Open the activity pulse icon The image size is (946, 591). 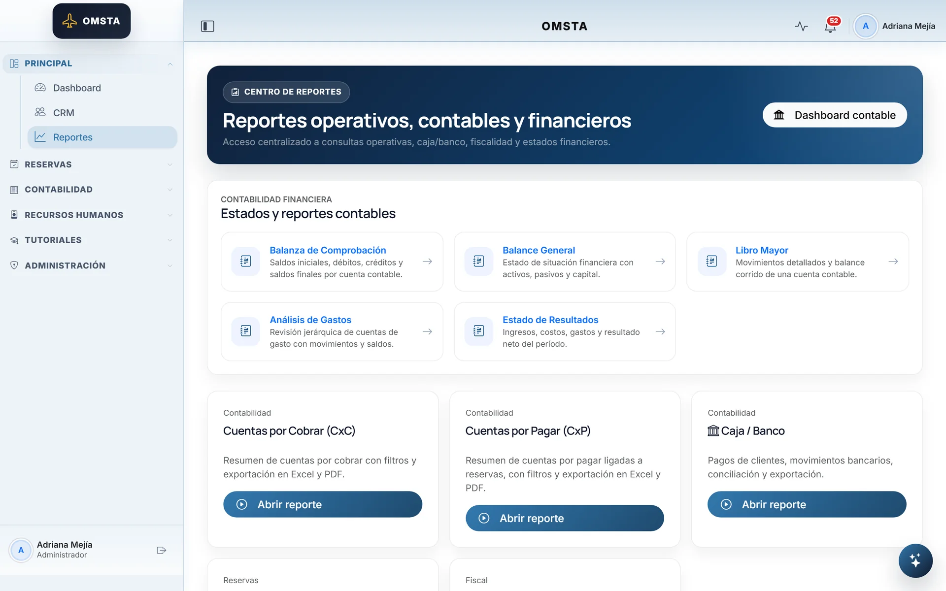801,26
